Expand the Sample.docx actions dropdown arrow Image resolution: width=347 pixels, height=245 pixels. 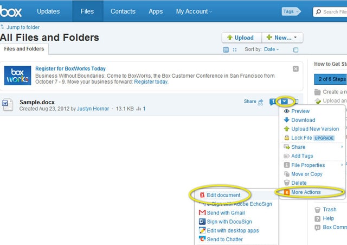click(285, 102)
